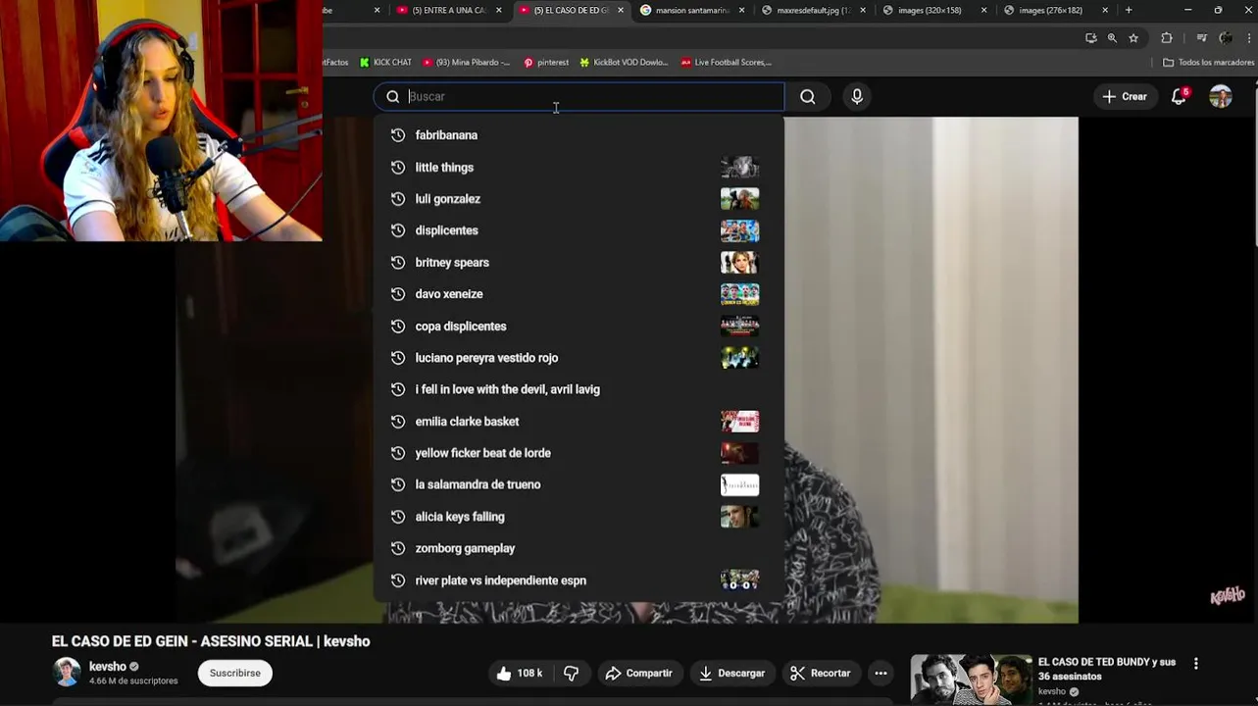Select the luli gonzalez suggestion
1258x706 pixels.
(579, 199)
